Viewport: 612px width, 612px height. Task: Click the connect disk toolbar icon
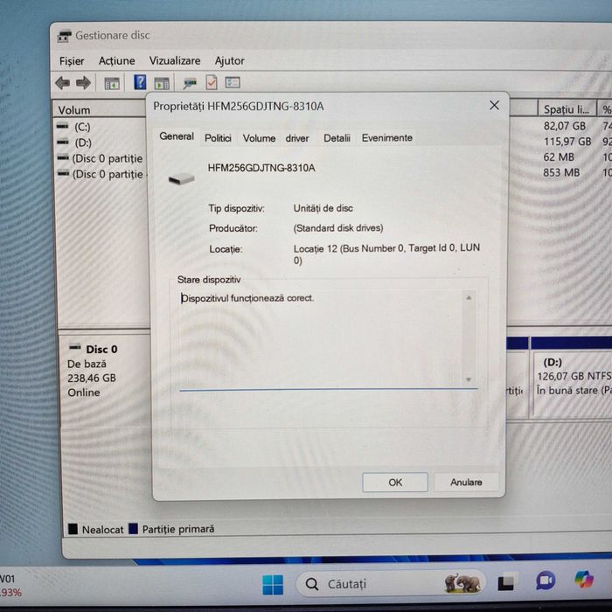click(x=190, y=83)
